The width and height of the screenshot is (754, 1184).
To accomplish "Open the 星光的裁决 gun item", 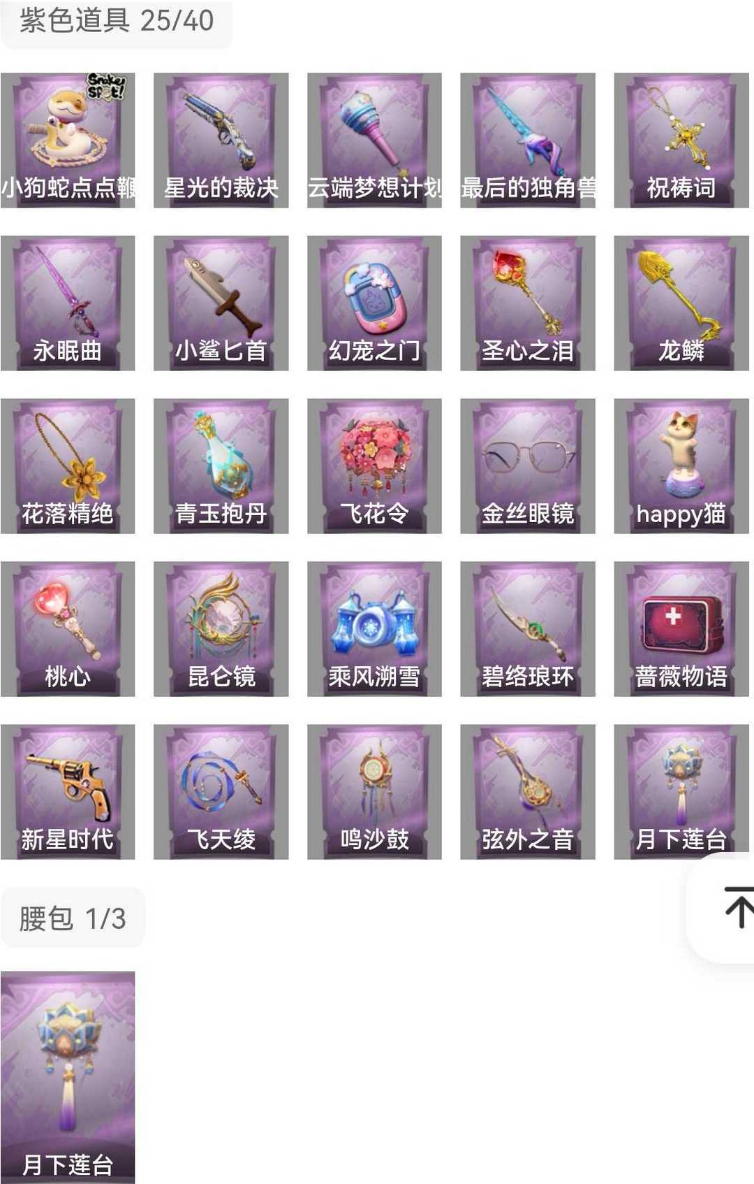I will [221, 140].
